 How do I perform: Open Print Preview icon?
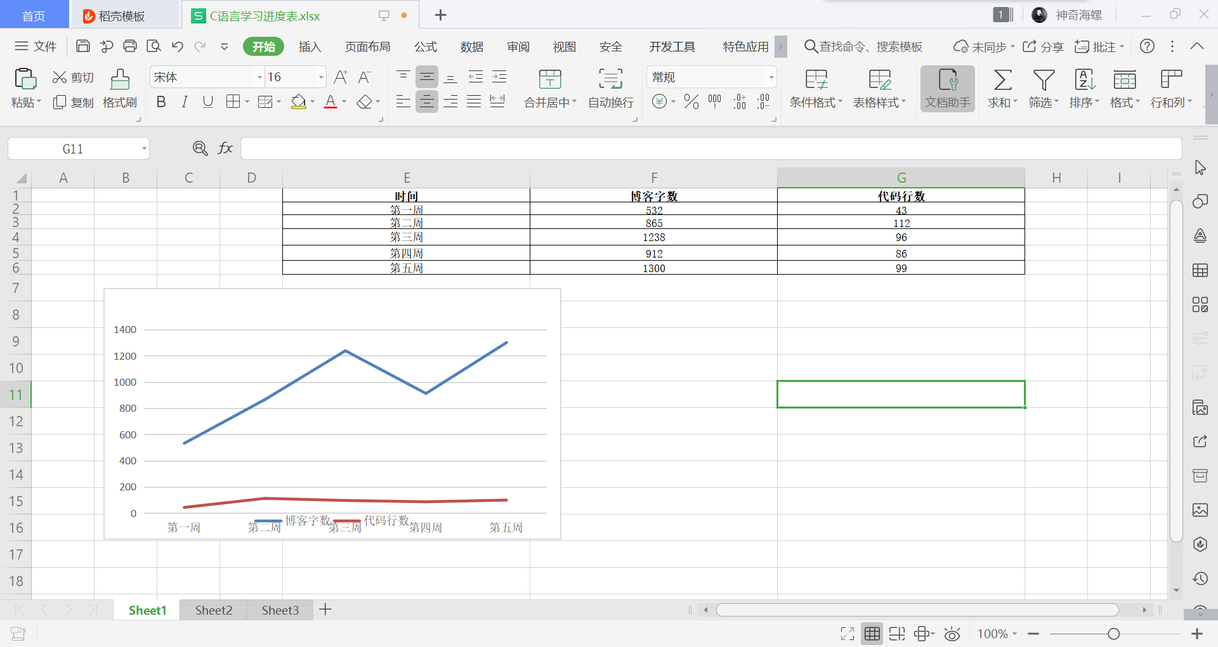pyautogui.click(x=154, y=46)
